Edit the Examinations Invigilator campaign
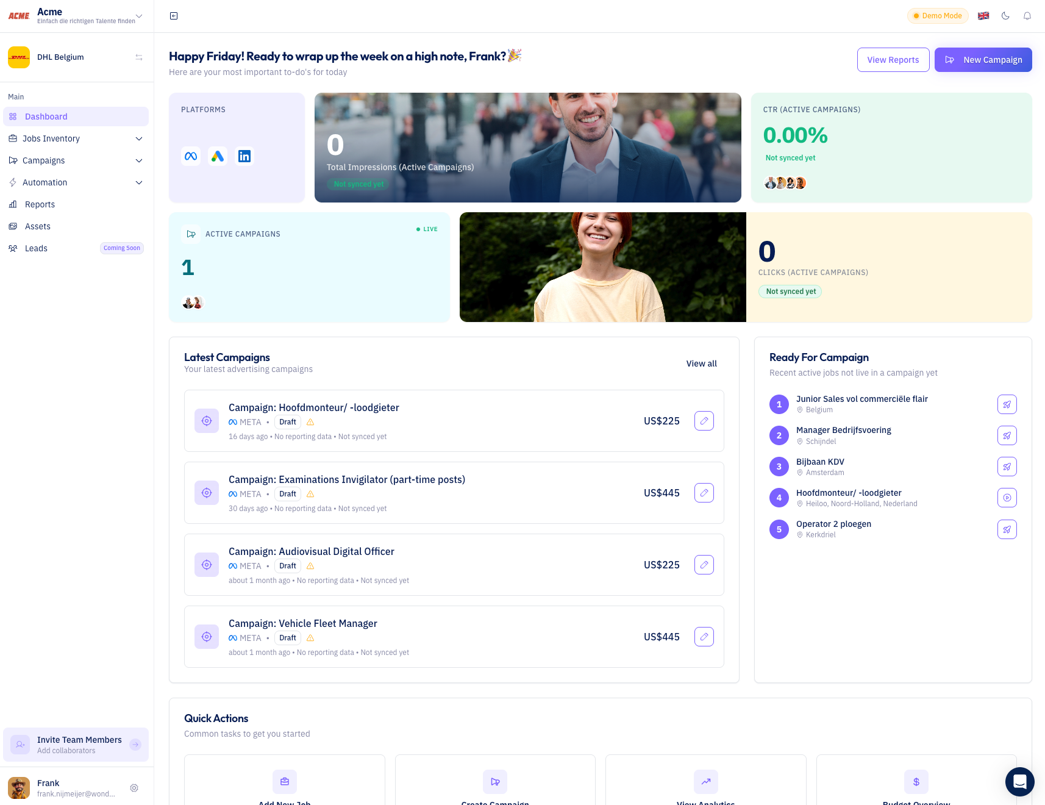The width and height of the screenshot is (1045, 805). pos(704,493)
